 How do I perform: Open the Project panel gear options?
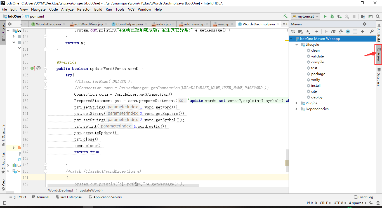pos(10,24)
